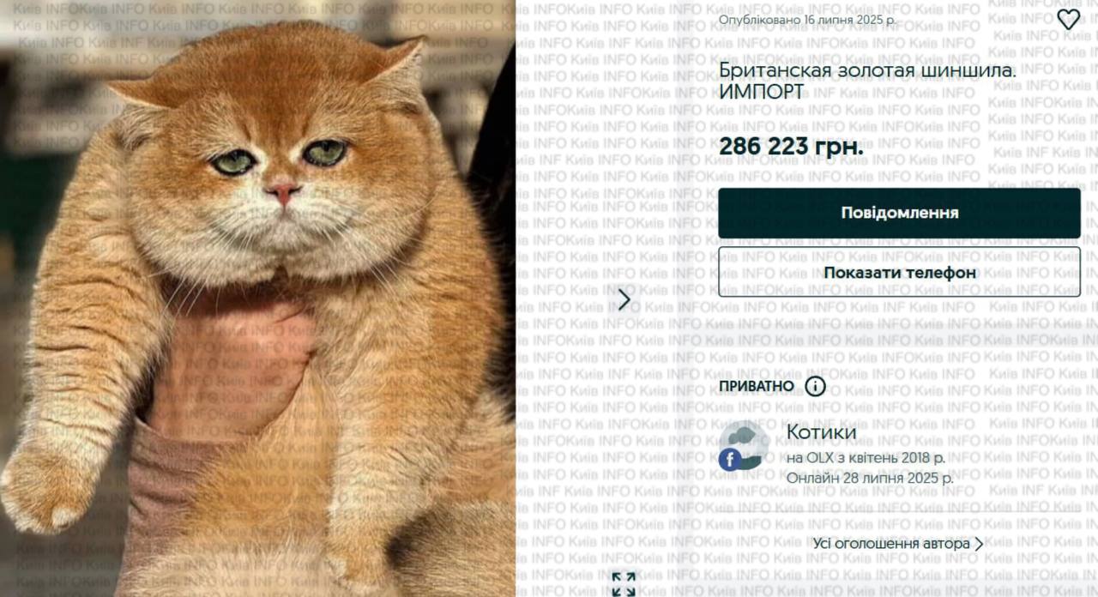This screenshot has width=1098, height=597.
Task: Open the seller's round avatar image
Action: pos(743,446)
